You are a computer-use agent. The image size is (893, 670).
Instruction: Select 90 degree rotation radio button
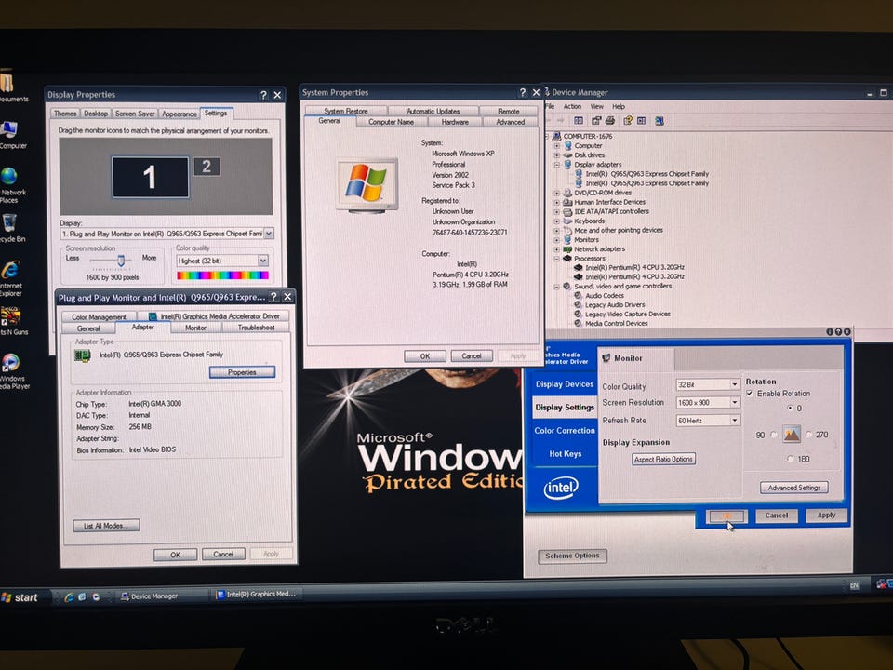coord(773,435)
